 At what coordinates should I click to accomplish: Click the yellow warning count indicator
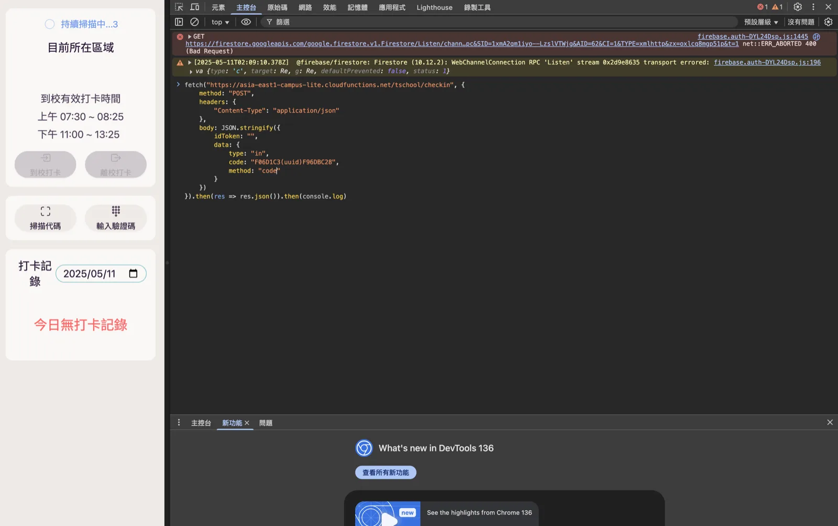777,7
